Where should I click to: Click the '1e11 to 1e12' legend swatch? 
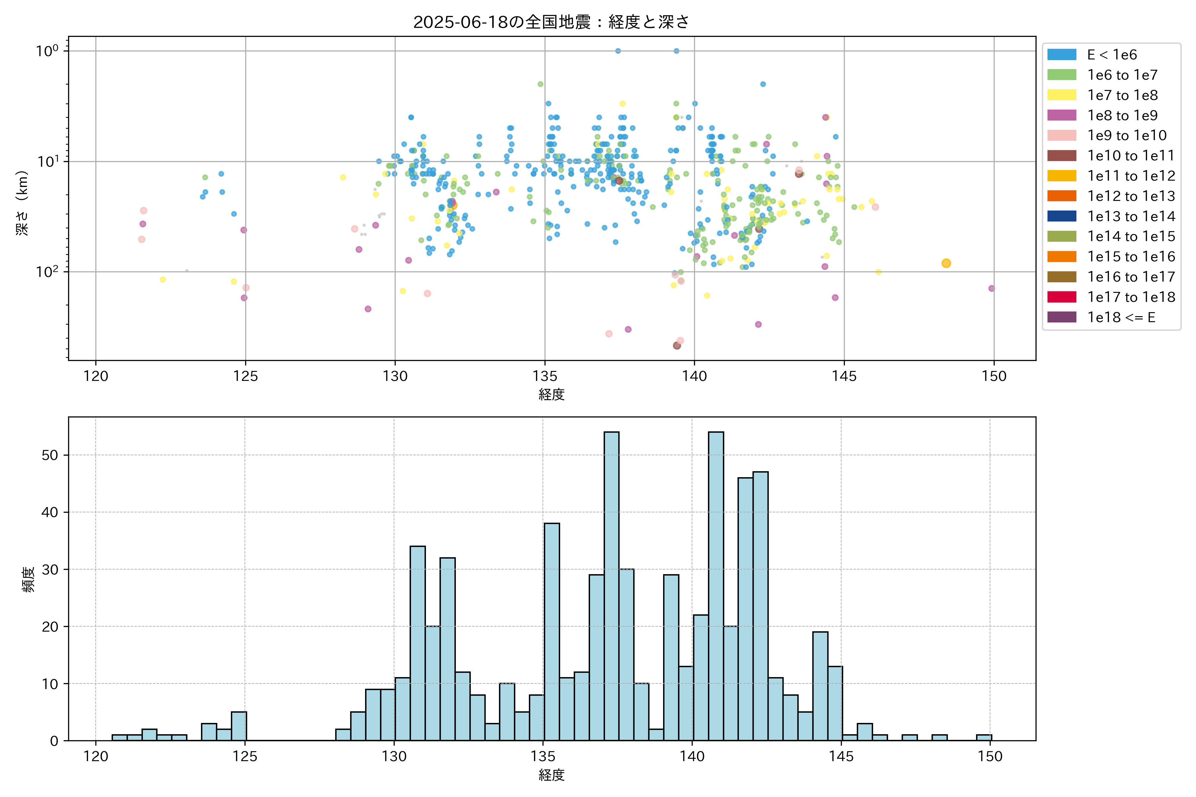pos(1061,176)
